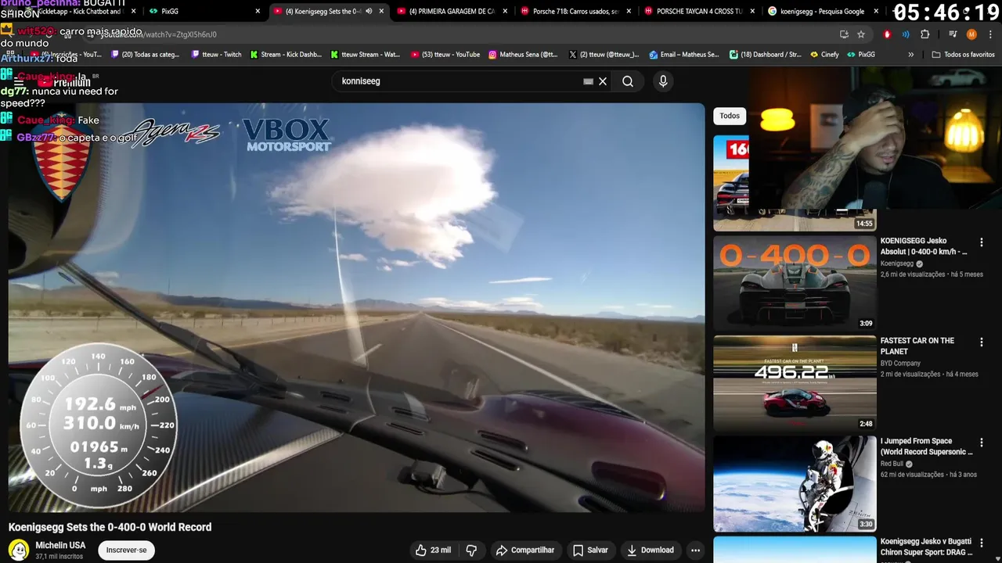Bookmark this page with star icon
This screenshot has width=1002, height=563.
tap(861, 34)
